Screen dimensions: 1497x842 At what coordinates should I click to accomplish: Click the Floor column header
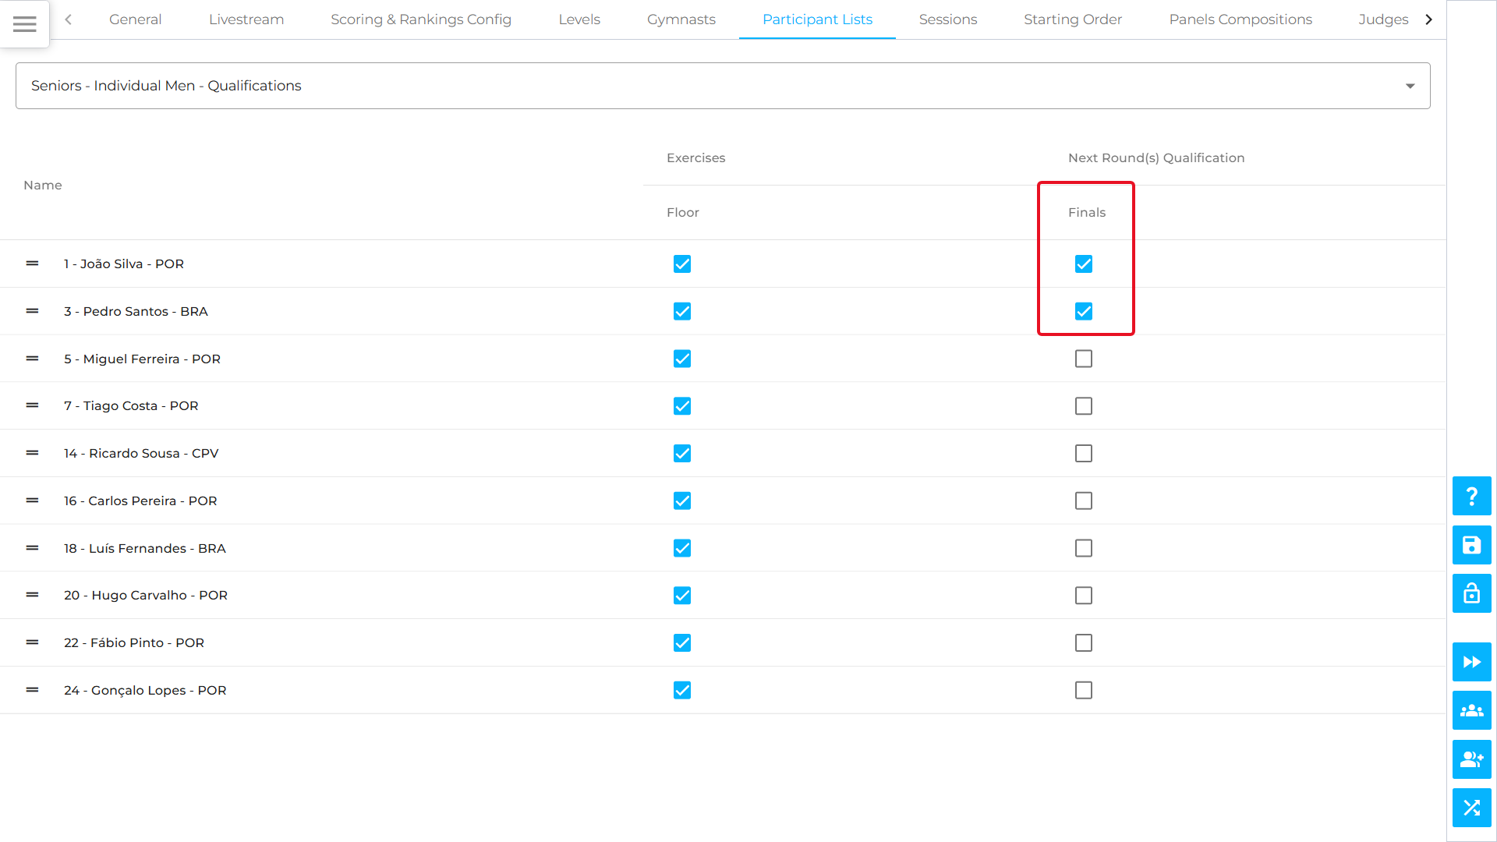point(683,212)
